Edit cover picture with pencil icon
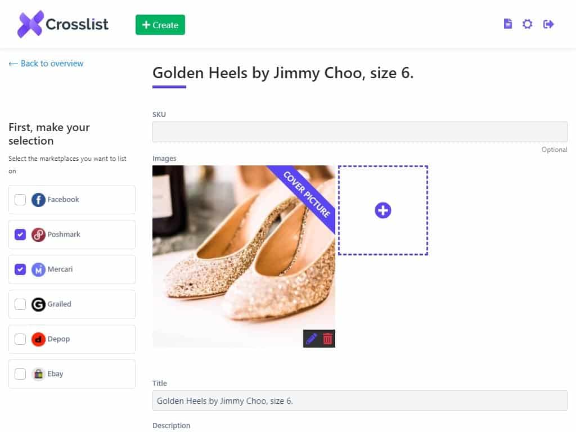The width and height of the screenshot is (576, 432). coord(311,338)
